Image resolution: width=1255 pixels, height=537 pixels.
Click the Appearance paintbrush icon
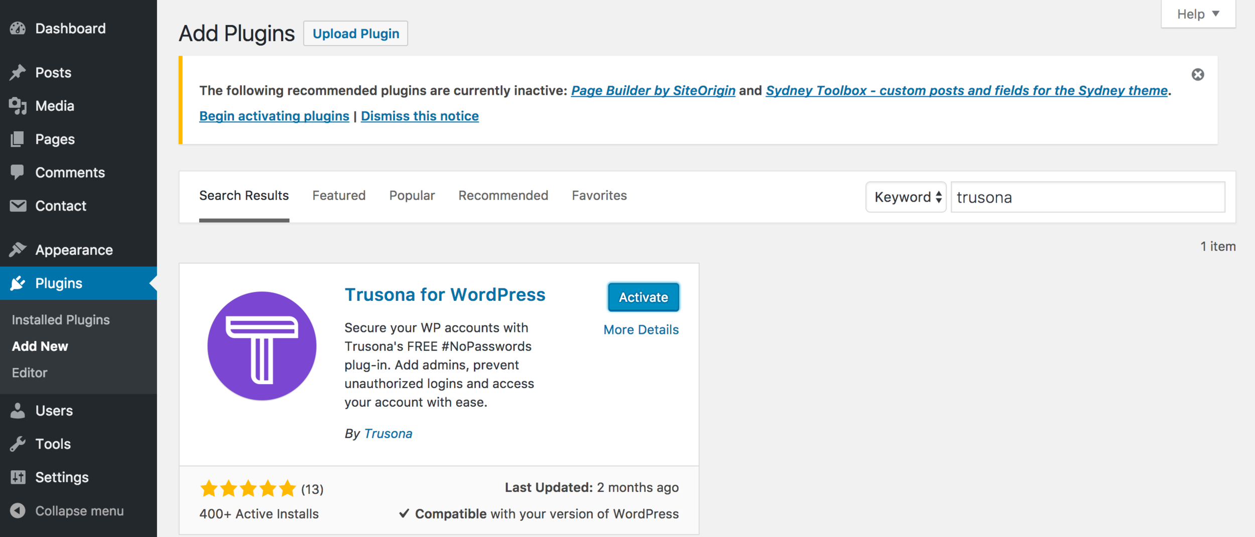(x=18, y=249)
